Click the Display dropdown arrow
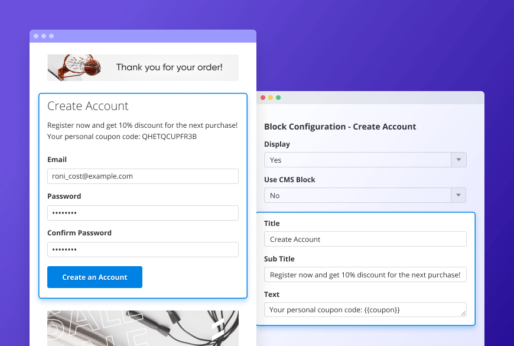 coord(459,160)
